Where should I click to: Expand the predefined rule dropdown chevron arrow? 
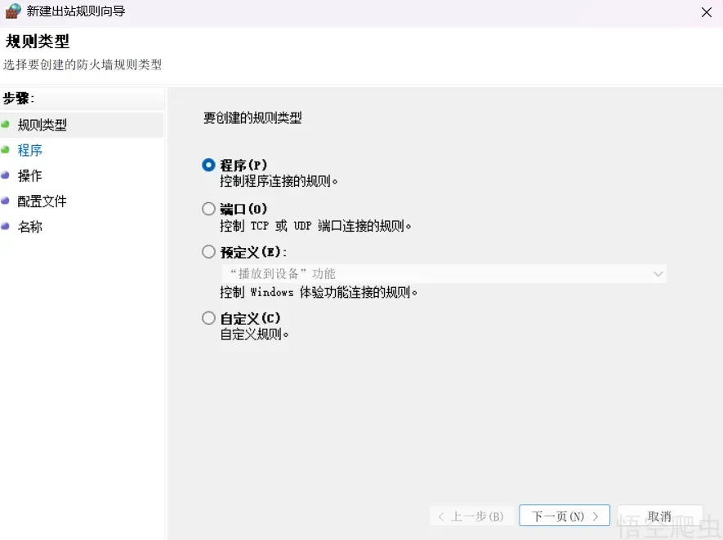pyautogui.click(x=658, y=274)
